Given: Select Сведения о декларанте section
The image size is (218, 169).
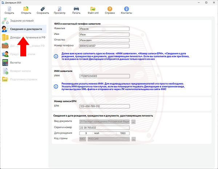Looking at the screenshot, I should pyautogui.click(x=25, y=29).
